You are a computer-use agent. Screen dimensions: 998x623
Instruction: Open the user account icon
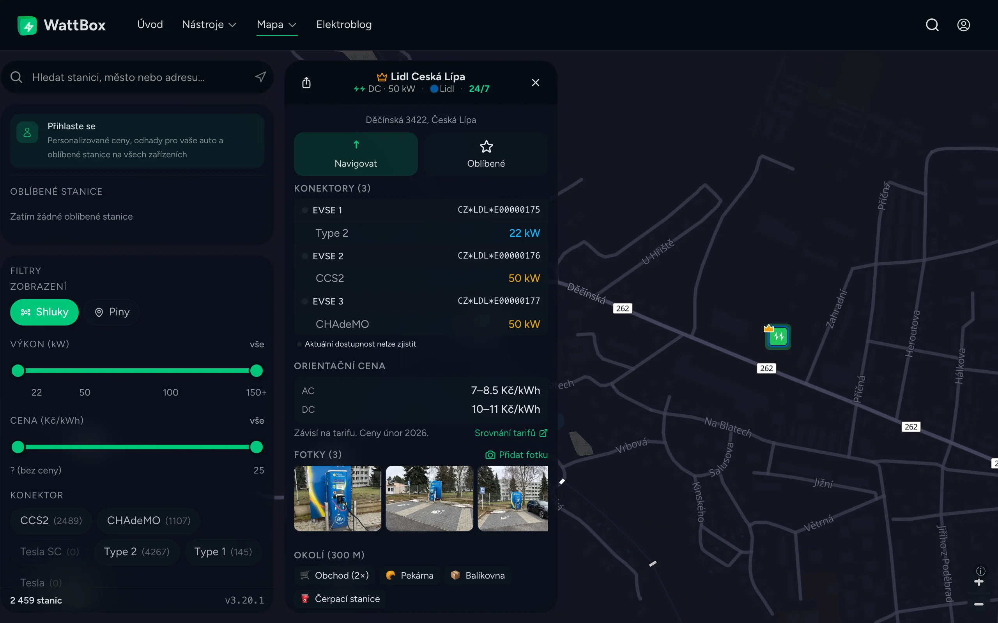click(x=963, y=25)
